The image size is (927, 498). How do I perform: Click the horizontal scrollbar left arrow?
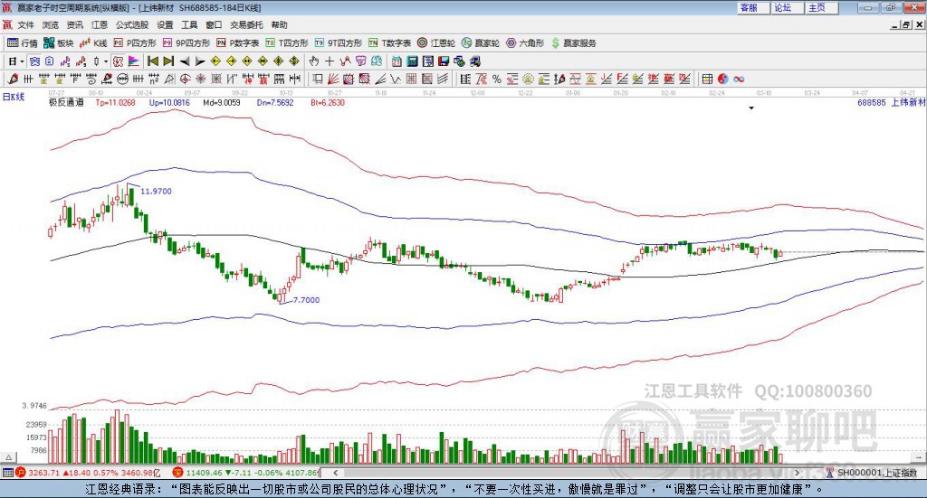coord(335,472)
